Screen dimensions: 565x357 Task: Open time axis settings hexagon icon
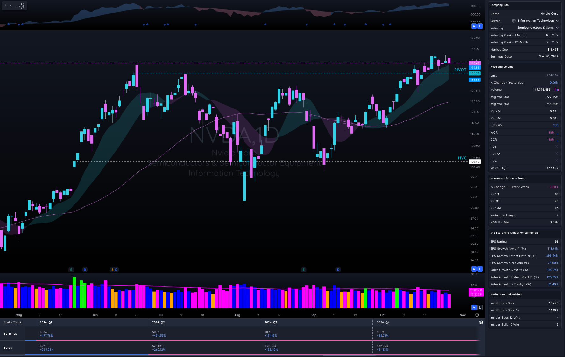click(477, 315)
